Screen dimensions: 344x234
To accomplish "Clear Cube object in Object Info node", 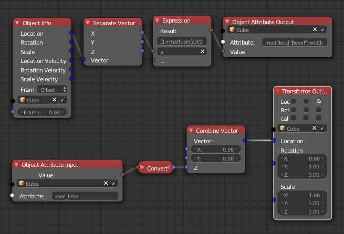I will click(x=54, y=100).
